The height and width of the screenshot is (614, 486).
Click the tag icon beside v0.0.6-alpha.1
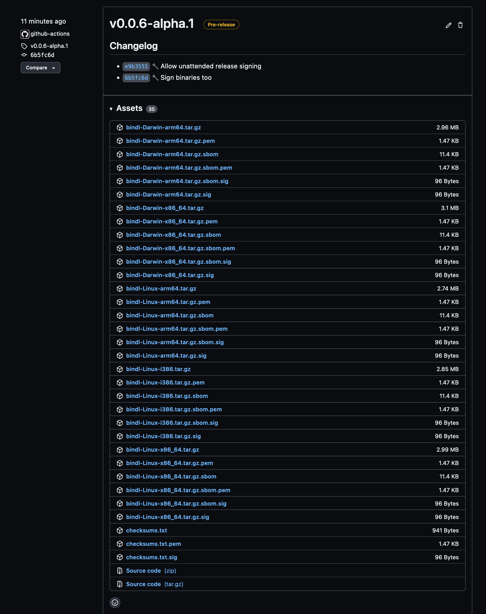[x=24, y=46]
